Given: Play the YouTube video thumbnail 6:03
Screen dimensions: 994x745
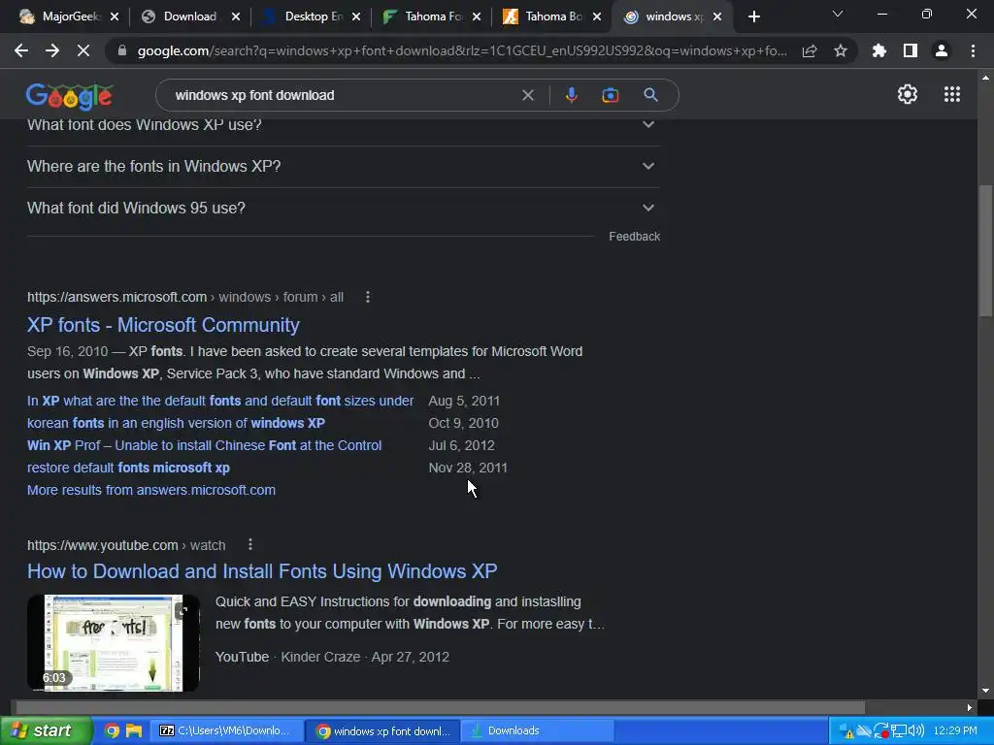Looking at the screenshot, I should point(113,642).
